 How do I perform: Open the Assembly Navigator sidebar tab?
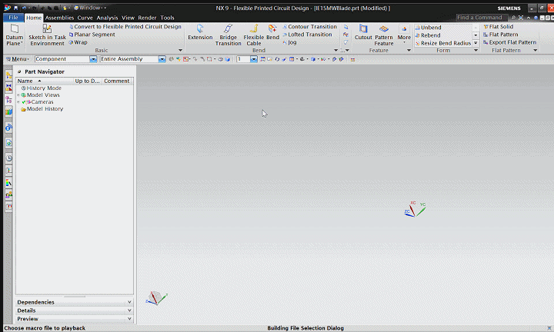coord(8,75)
